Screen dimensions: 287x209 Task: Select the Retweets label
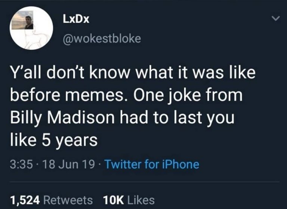pos(68,199)
